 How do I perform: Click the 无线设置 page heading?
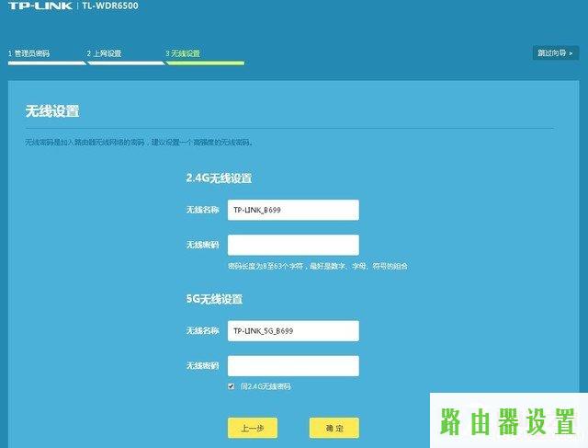pos(52,111)
